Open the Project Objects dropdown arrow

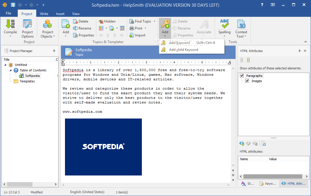coord(54,36)
